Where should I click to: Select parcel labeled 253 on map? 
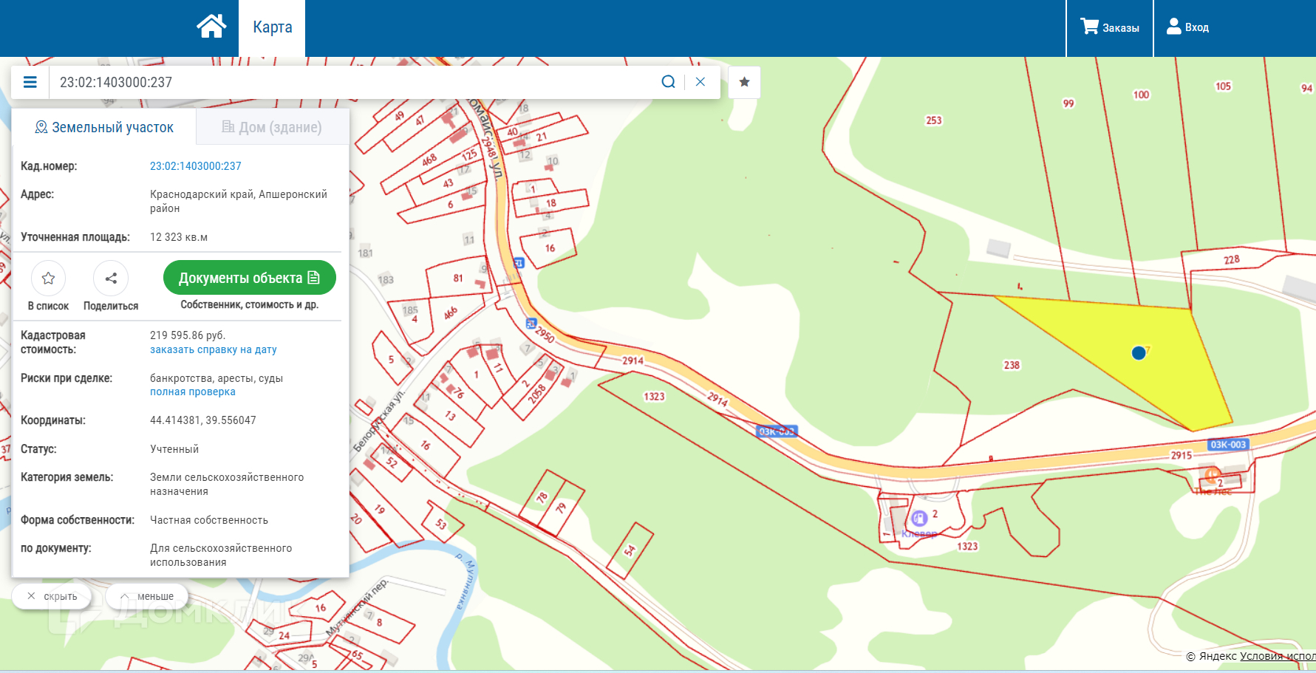point(934,120)
